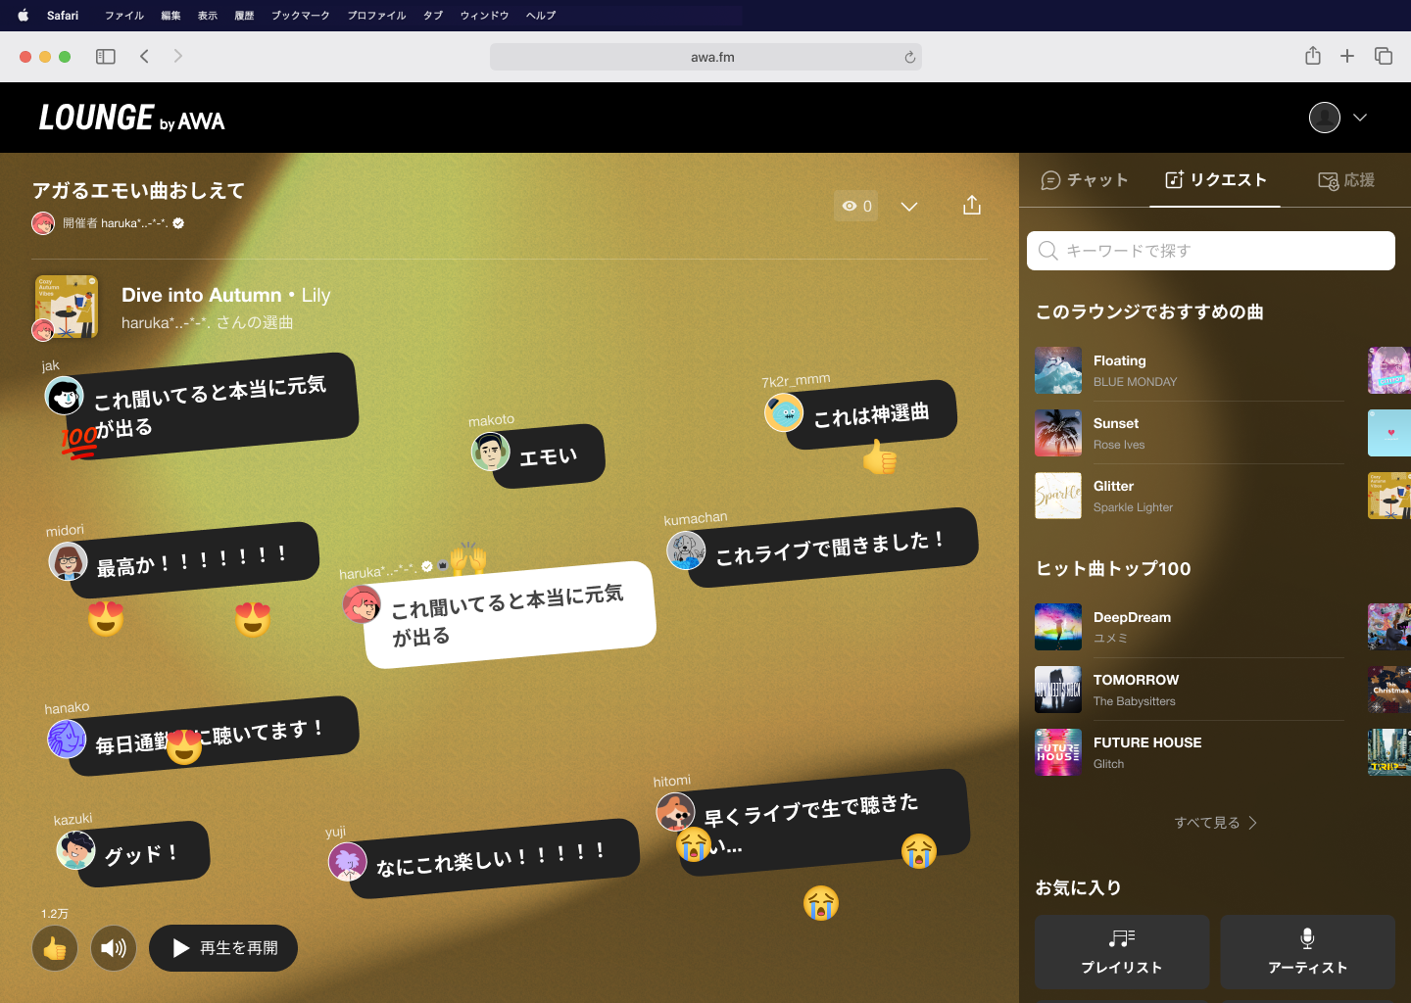Click kumachan's avatar icon
Screen dimensions: 1411x1003
[x=686, y=550]
